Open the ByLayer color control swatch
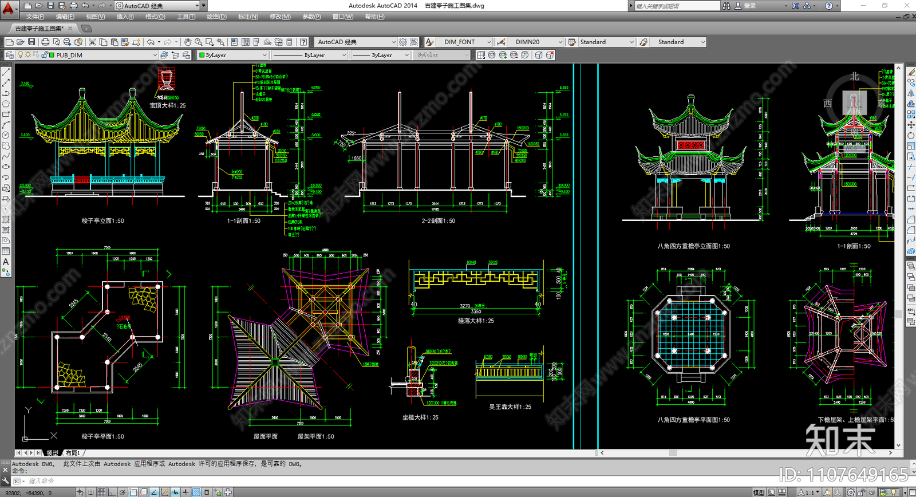The width and height of the screenshot is (916, 497). (232, 55)
